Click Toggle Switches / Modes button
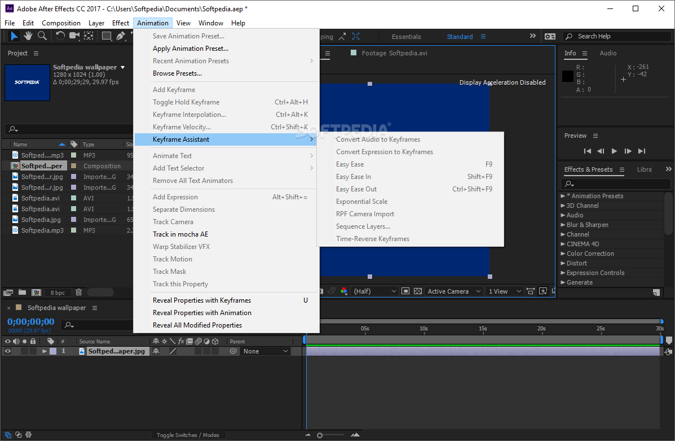The width and height of the screenshot is (675, 441). click(x=188, y=435)
